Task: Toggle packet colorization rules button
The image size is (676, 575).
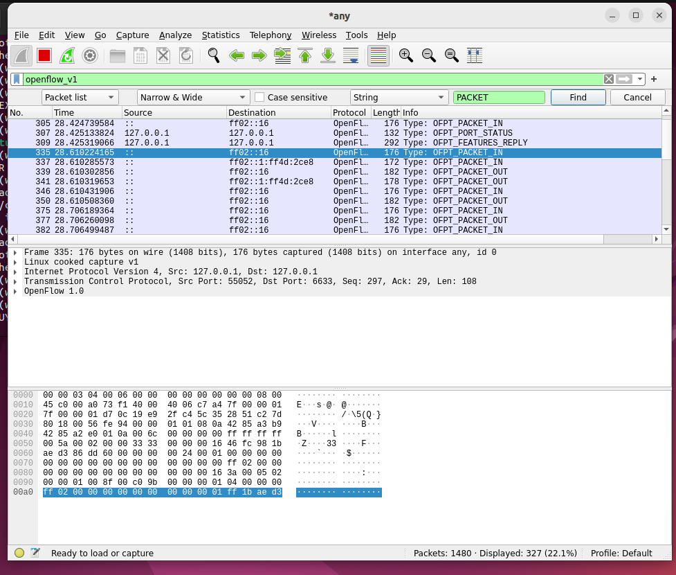Action: coord(378,55)
